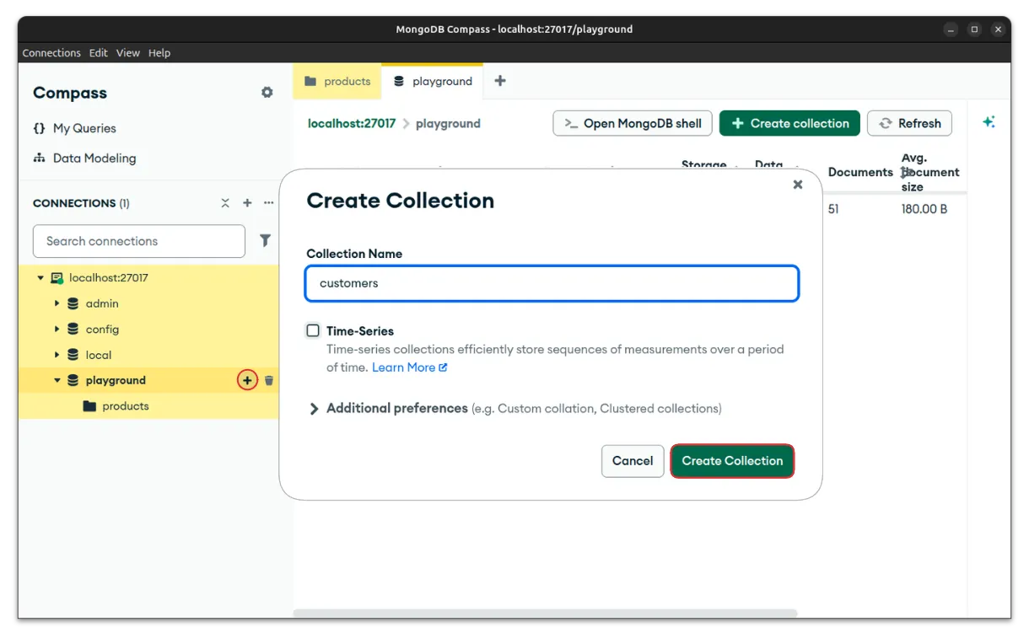
Task: Close the Create Collection dialog with X
Action: pos(797,185)
